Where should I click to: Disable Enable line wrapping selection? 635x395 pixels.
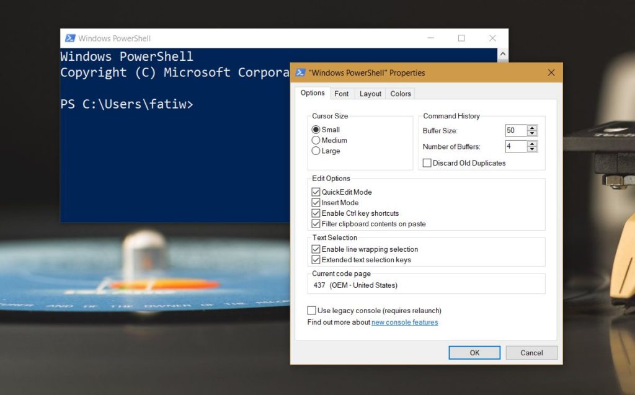click(x=316, y=249)
